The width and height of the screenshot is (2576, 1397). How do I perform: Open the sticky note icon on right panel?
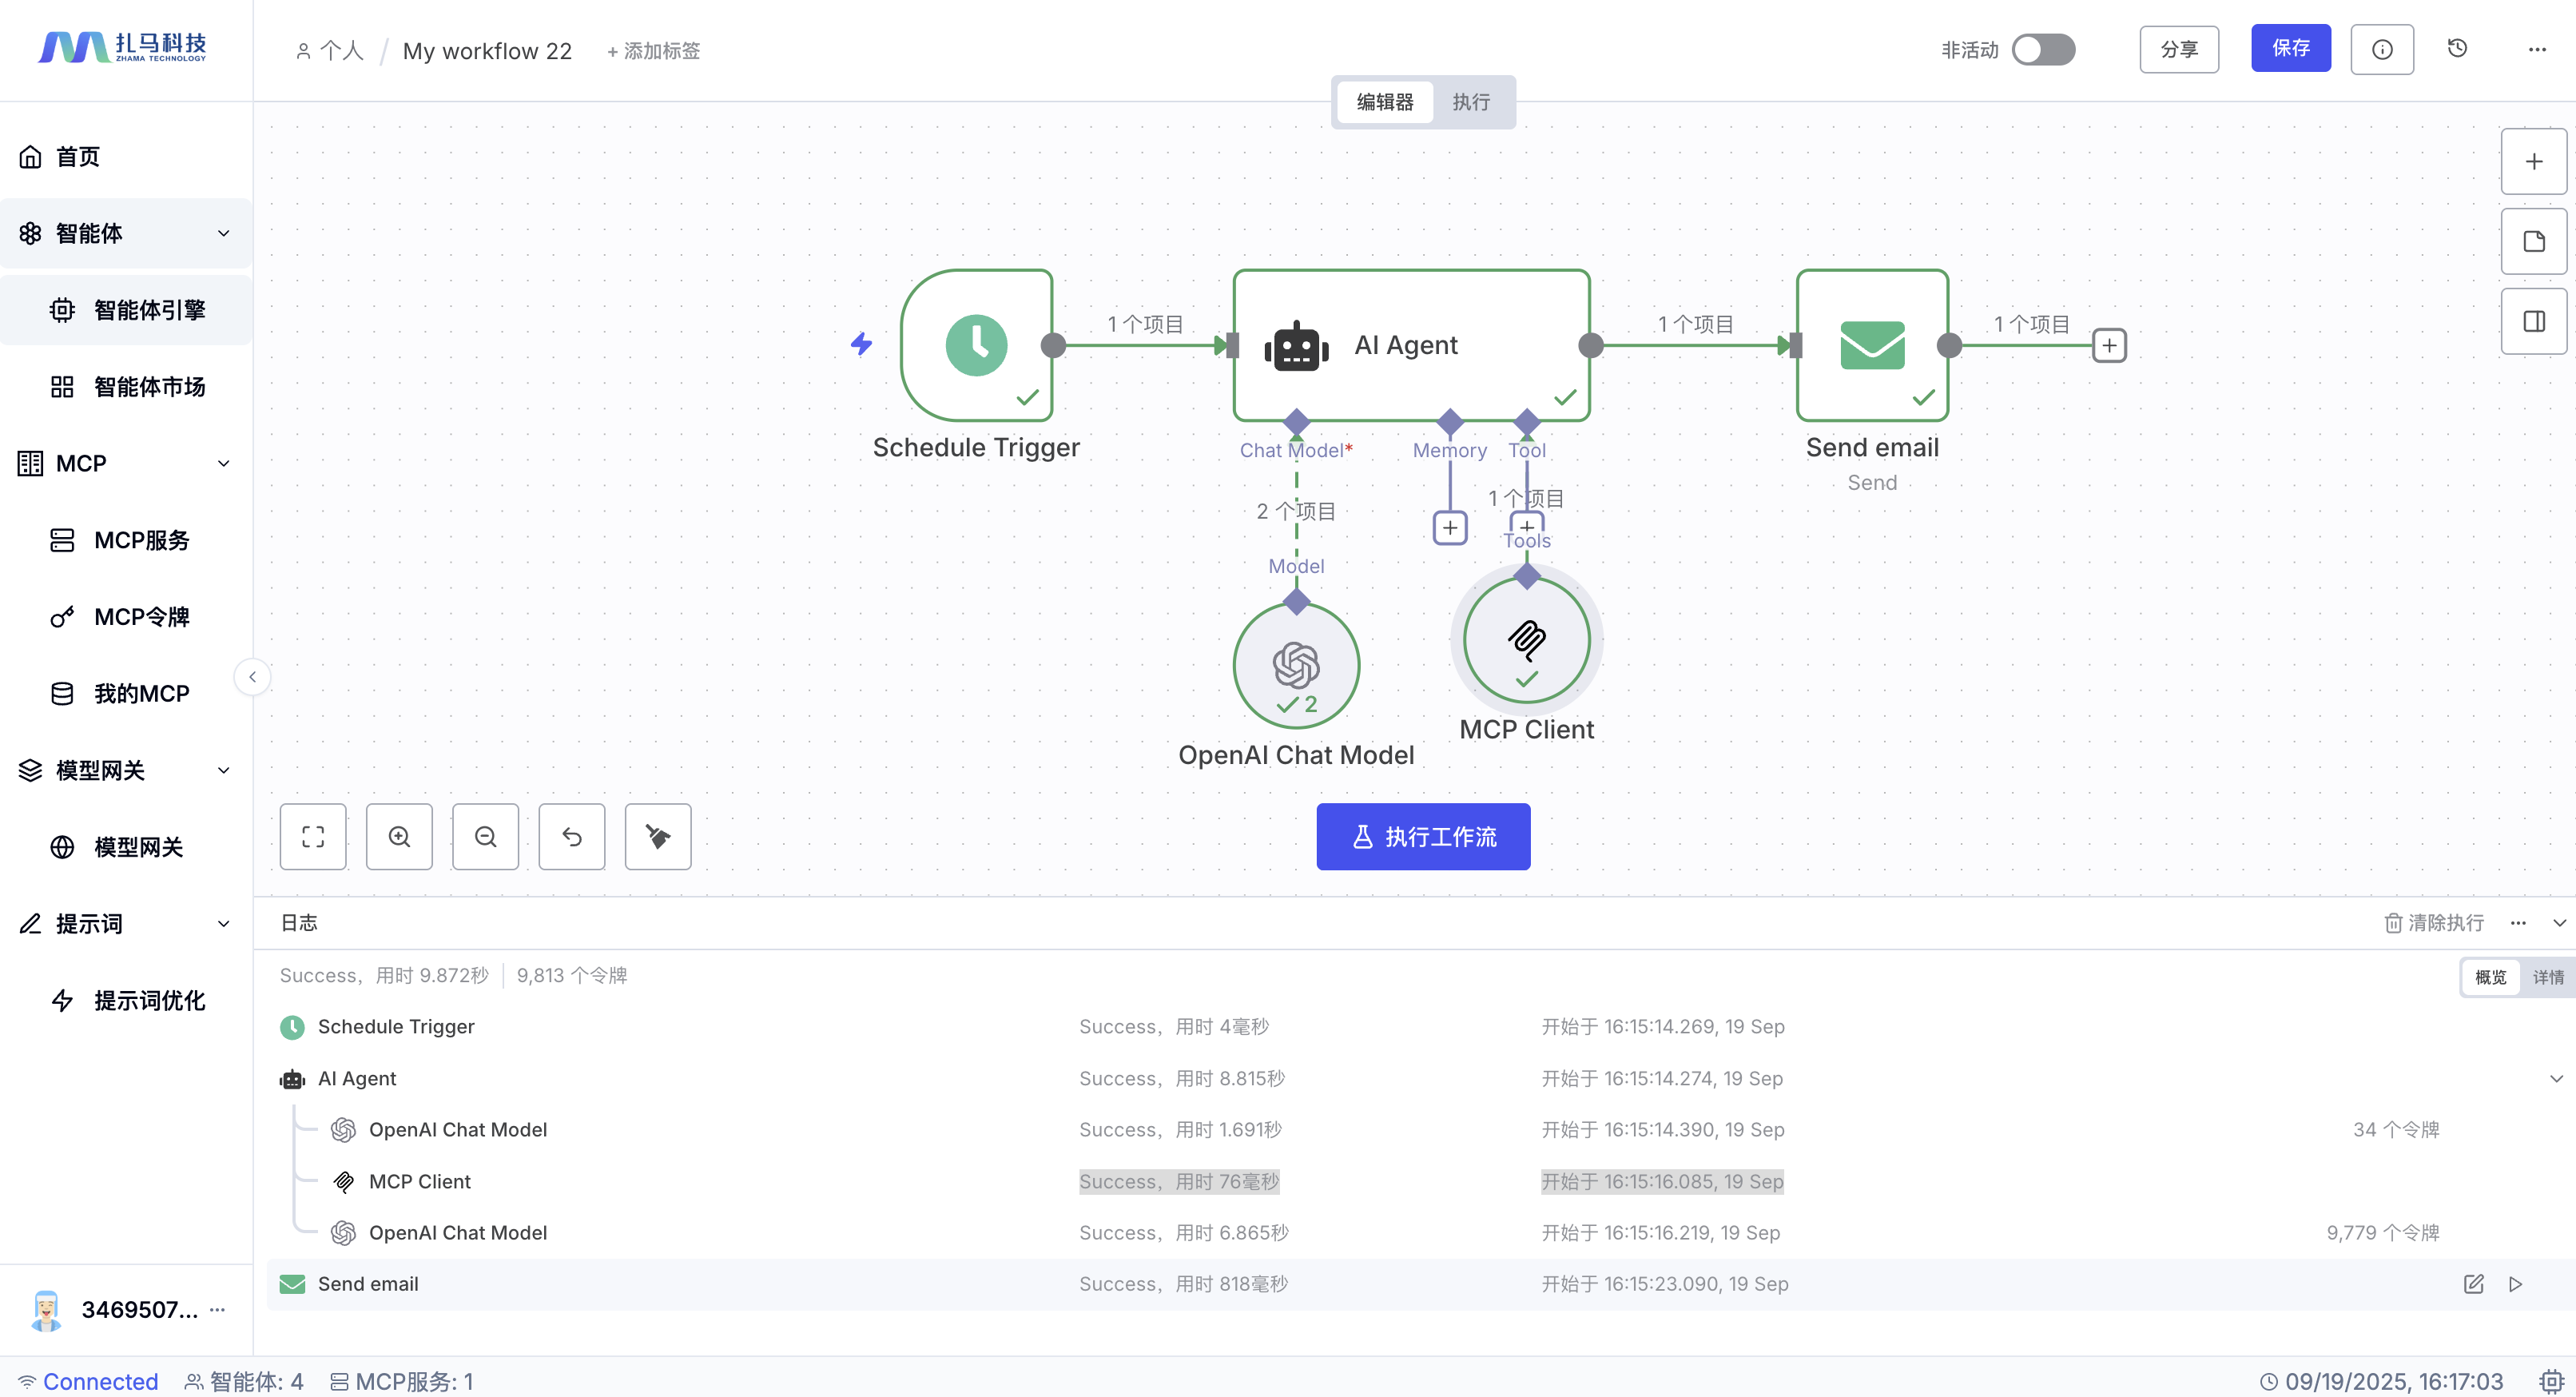click(2533, 241)
